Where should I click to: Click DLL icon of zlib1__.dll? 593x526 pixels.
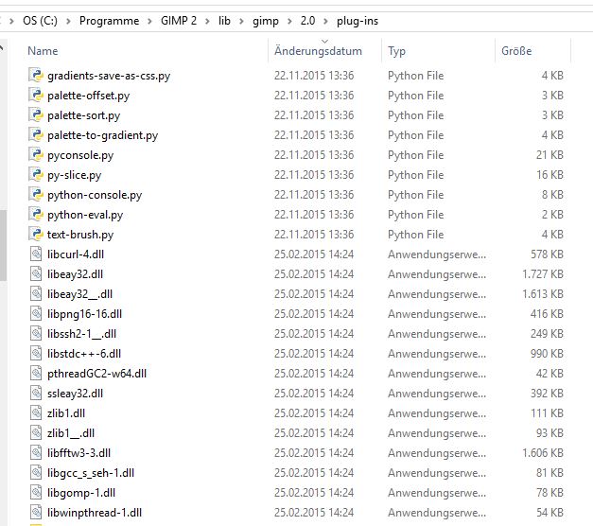pyautogui.click(x=36, y=432)
